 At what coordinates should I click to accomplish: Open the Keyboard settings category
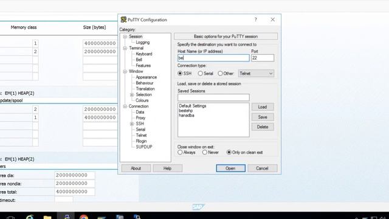(x=144, y=54)
